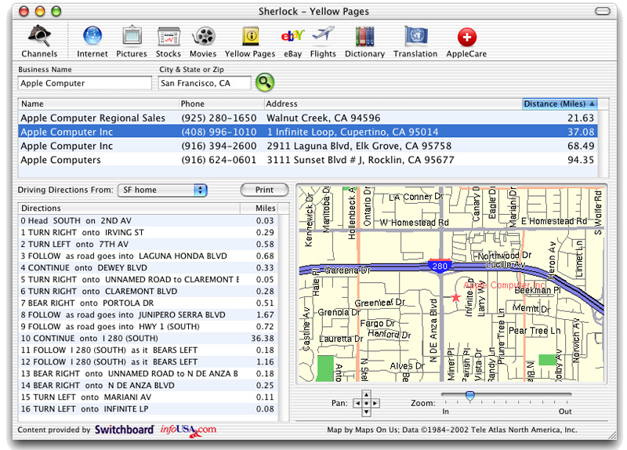
Task: Pan the map down
Action: [x=366, y=412]
